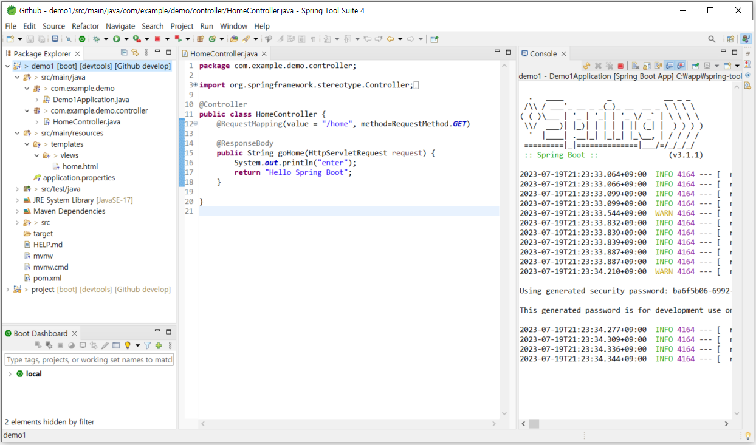Image resolution: width=756 pixels, height=445 pixels.
Task: Click the table Properties icon in Boot Dashboard
Action: [x=116, y=345]
